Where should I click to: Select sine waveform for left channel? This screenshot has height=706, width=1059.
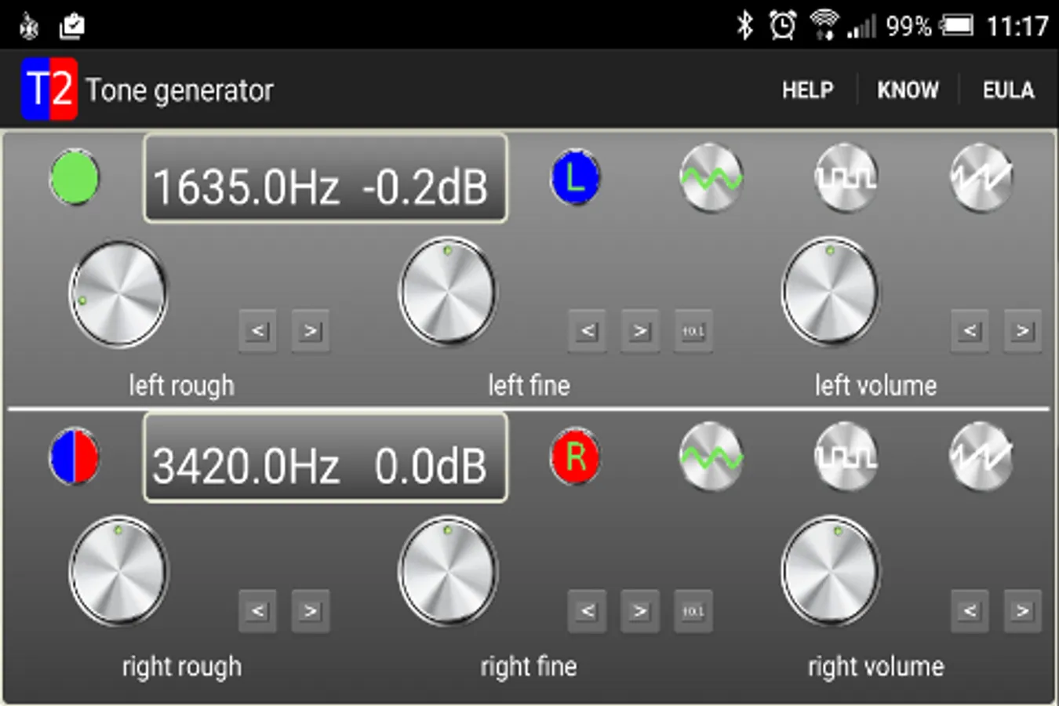[x=711, y=178]
